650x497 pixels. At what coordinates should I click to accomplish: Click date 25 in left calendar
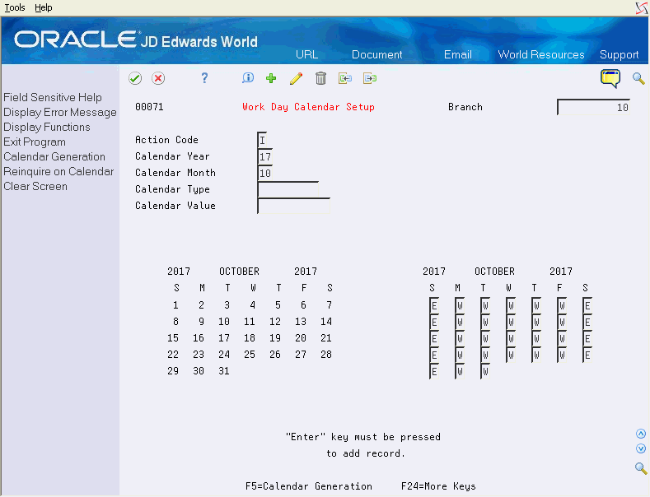pyautogui.click(x=250, y=355)
